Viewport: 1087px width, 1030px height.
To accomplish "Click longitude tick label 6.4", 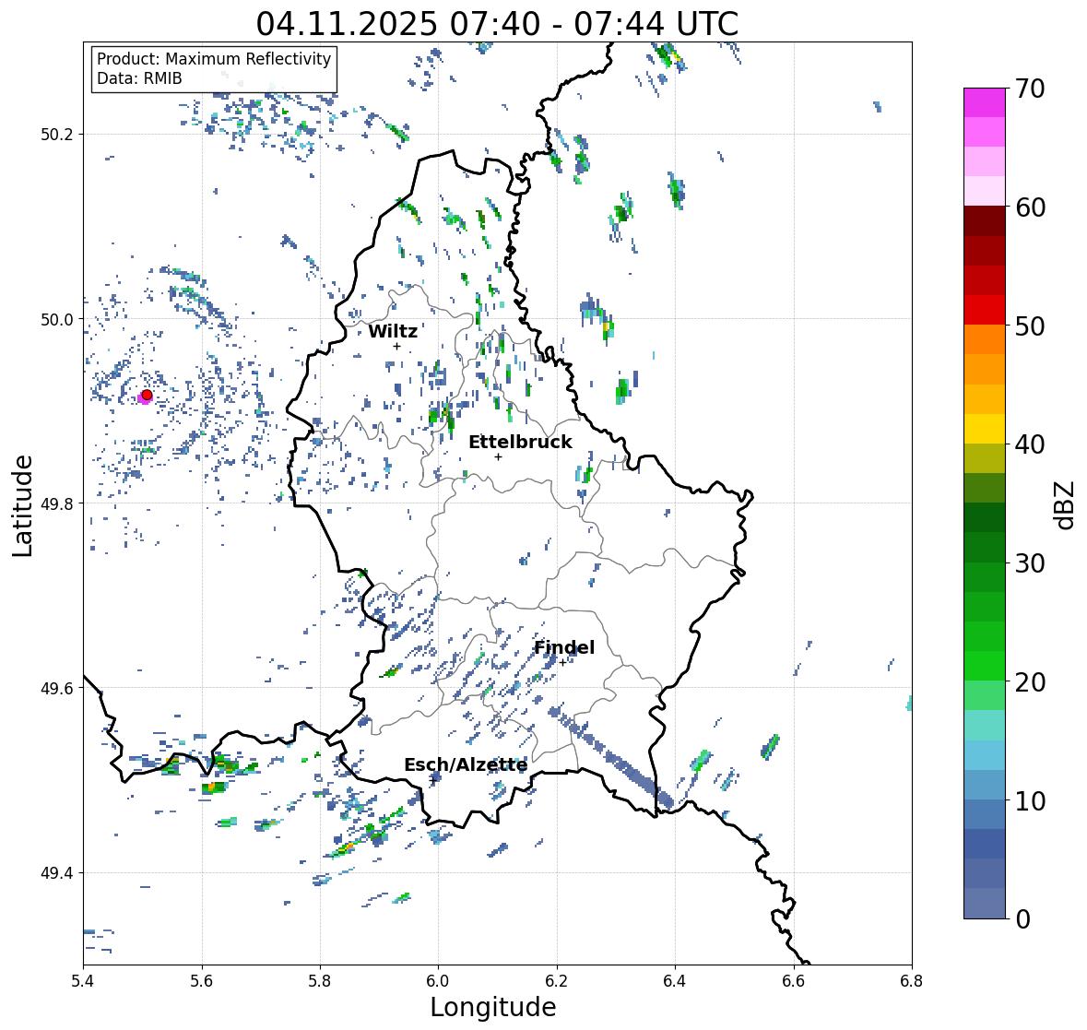I will 675,981.
